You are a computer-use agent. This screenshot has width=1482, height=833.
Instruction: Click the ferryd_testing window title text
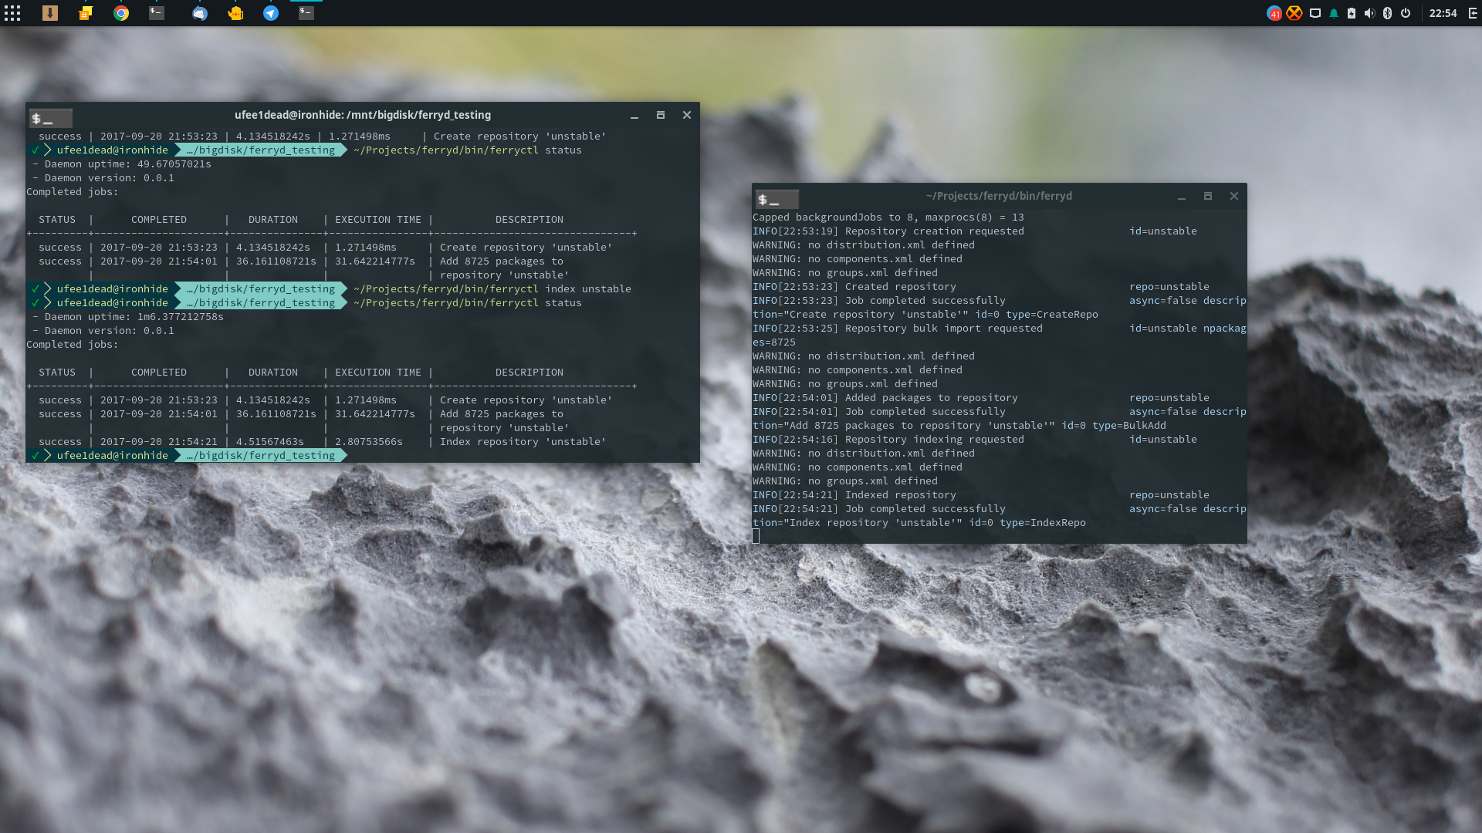363,115
